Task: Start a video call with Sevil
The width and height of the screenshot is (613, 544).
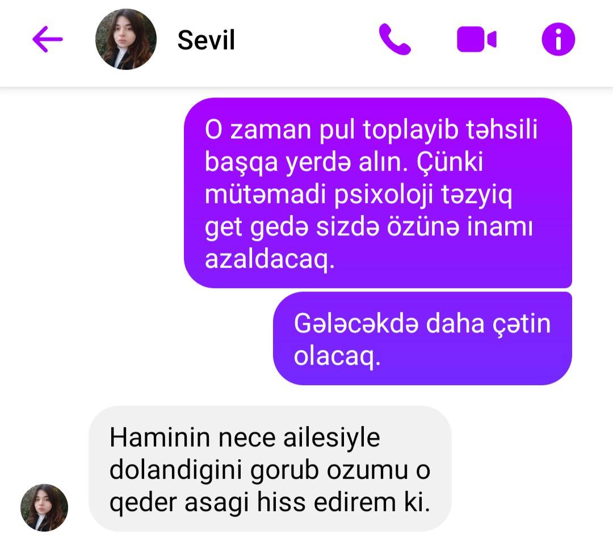Action: pyautogui.click(x=477, y=39)
